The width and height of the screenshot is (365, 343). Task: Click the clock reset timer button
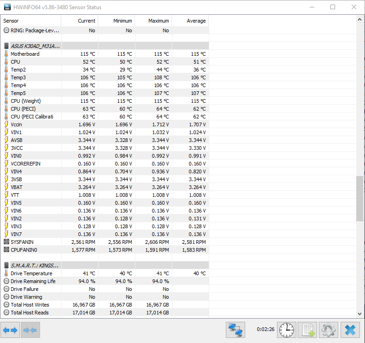(287, 330)
